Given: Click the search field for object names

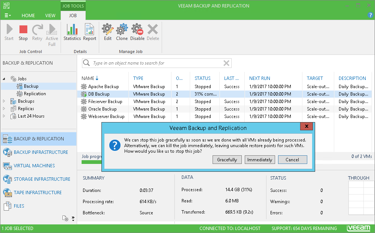Looking at the screenshot, I should 157,63.
